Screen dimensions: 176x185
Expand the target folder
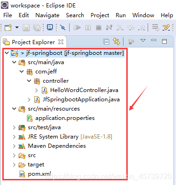coord(14,165)
